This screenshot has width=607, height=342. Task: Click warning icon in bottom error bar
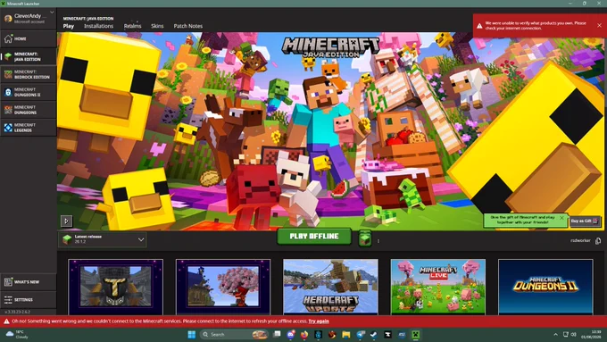[6, 321]
